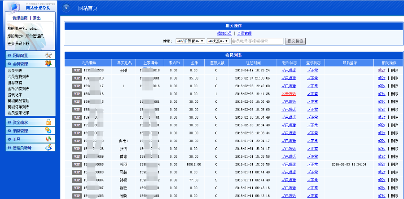Click the VIP badge in 关羽's row

click(77, 164)
